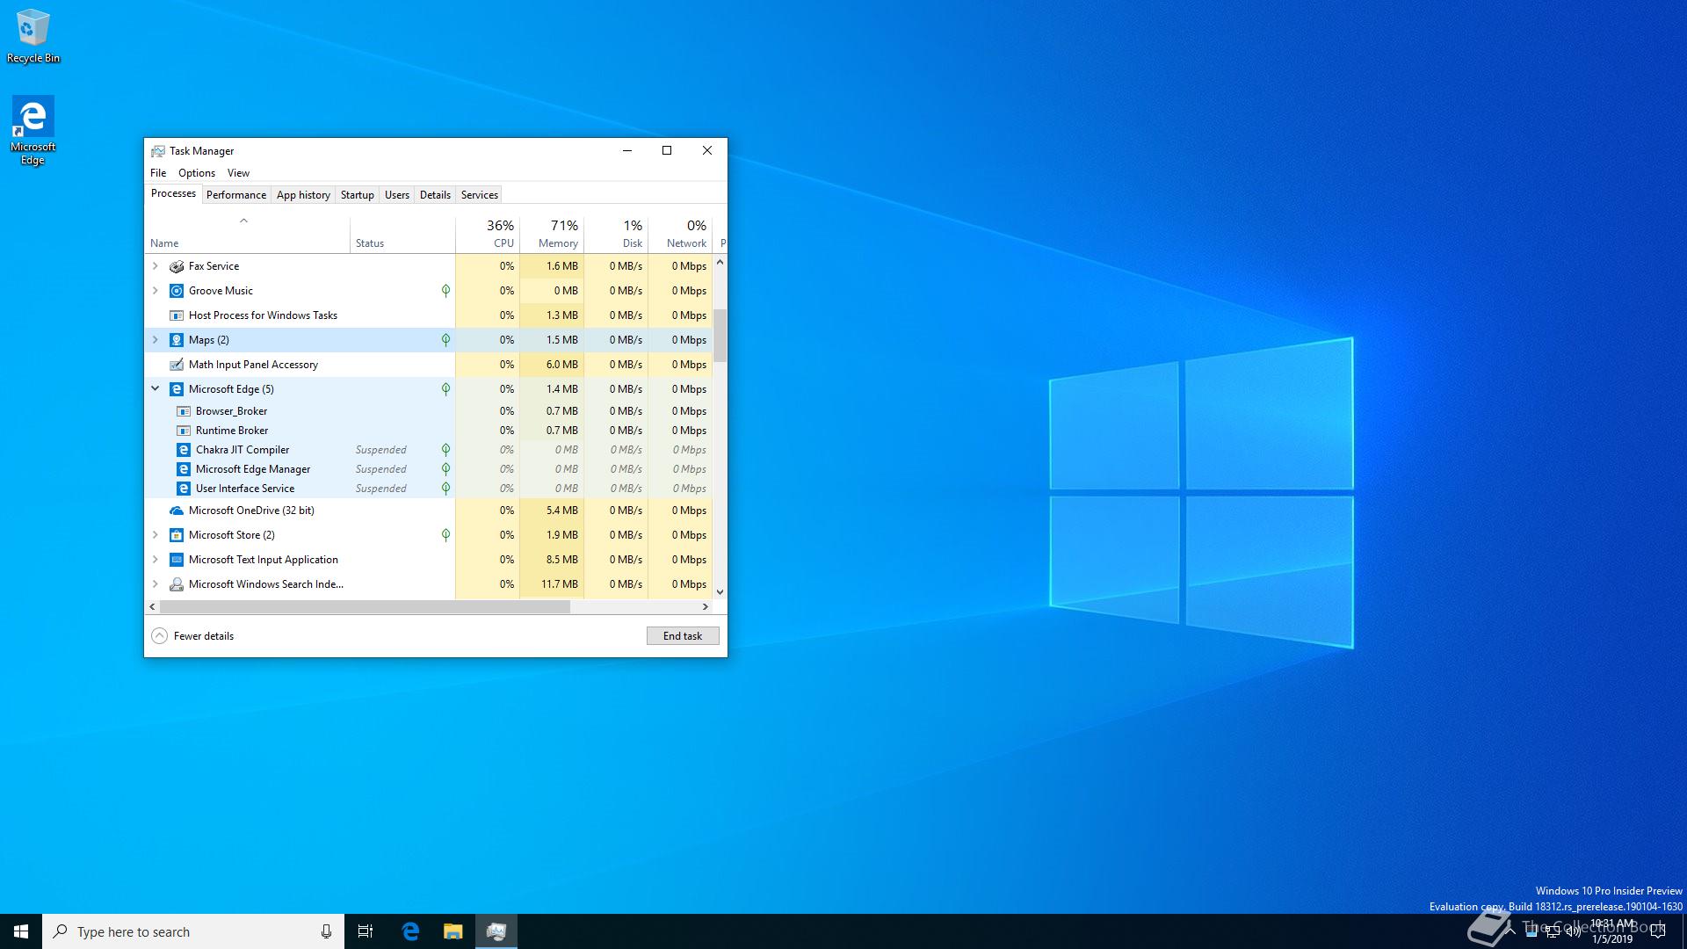1687x949 pixels.
Task: Click the Suspended status of User Interface Service
Action: pyautogui.click(x=381, y=489)
